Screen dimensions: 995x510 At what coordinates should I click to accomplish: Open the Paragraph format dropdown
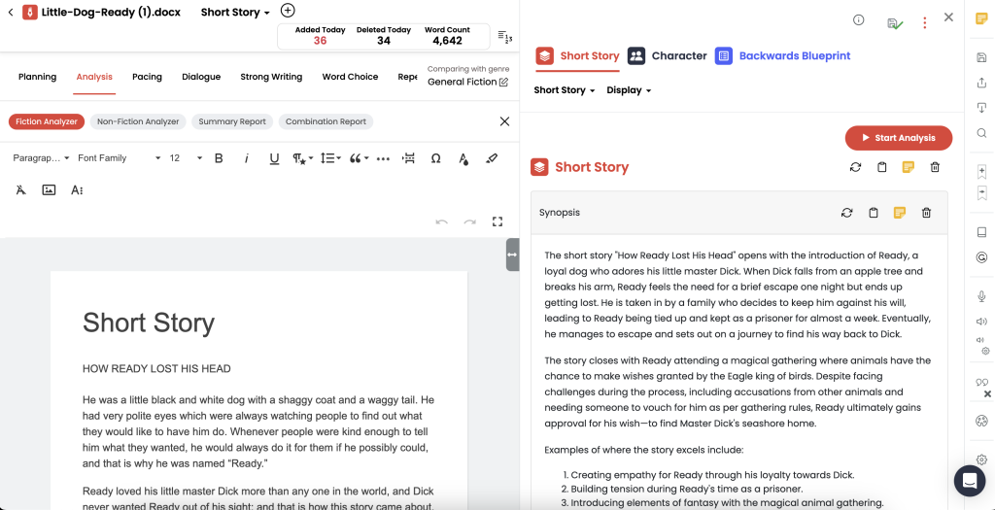point(41,158)
